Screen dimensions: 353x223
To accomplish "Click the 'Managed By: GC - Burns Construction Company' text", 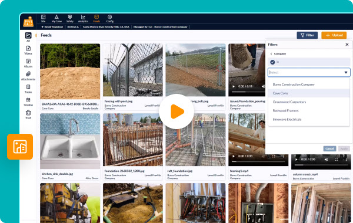I will (160, 27).
